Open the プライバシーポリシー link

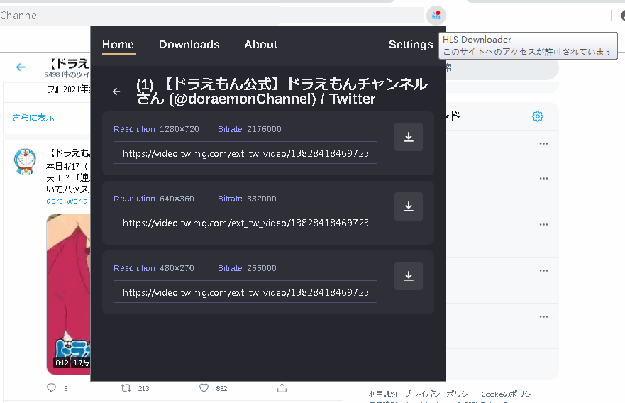click(439, 394)
